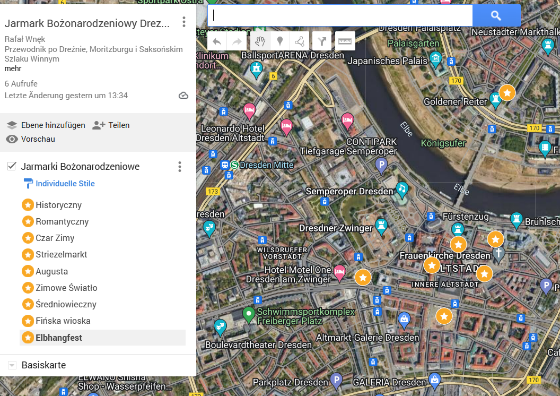Select the Romantyczny list item
560x396 pixels.
[102, 221]
